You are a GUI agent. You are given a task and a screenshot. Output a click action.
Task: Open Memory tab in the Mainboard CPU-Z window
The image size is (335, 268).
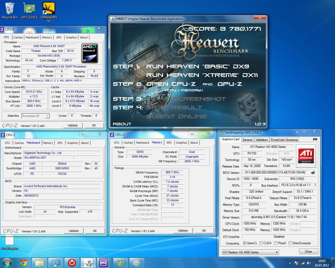(48, 143)
